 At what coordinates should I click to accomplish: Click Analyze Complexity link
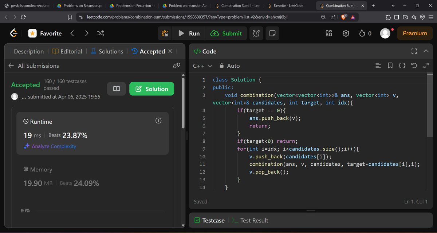(50, 146)
